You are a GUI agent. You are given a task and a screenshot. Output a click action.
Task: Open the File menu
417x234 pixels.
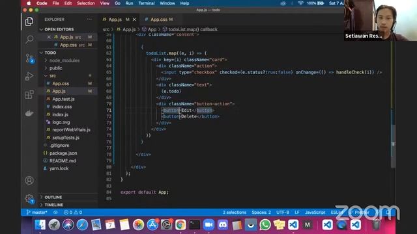coord(55,3)
